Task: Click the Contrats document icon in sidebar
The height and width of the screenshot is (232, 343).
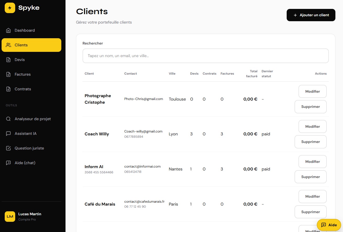Action: pyautogui.click(x=8, y=89)
